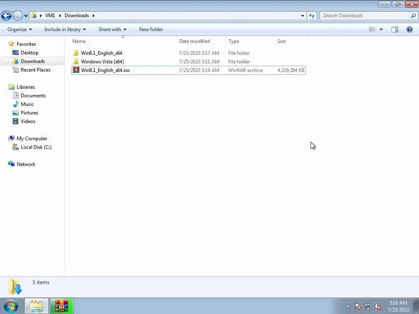The height and width of the screenshot is (314, 419).
Task: Click the 7/25/2023 3:17 AM date cell
Action: 199,53
